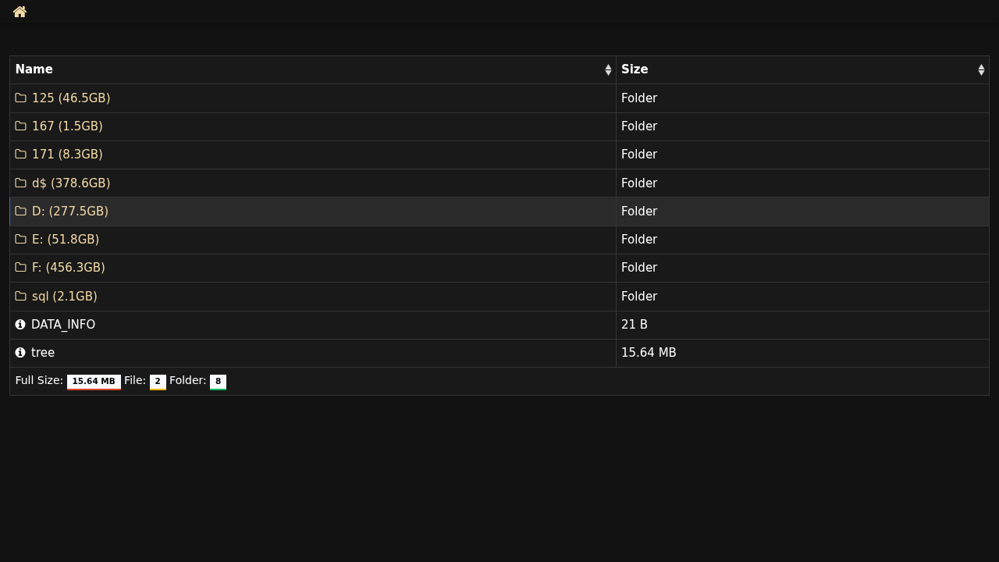The width and height of the screenshot is (999, 562).
Task: Click the Name column header label
Action: point(34,69)
